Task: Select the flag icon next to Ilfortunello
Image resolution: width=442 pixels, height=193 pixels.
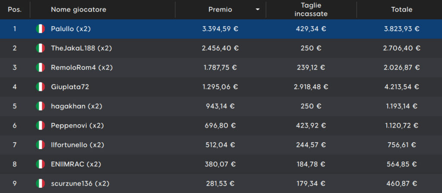Action: (40, 145)
